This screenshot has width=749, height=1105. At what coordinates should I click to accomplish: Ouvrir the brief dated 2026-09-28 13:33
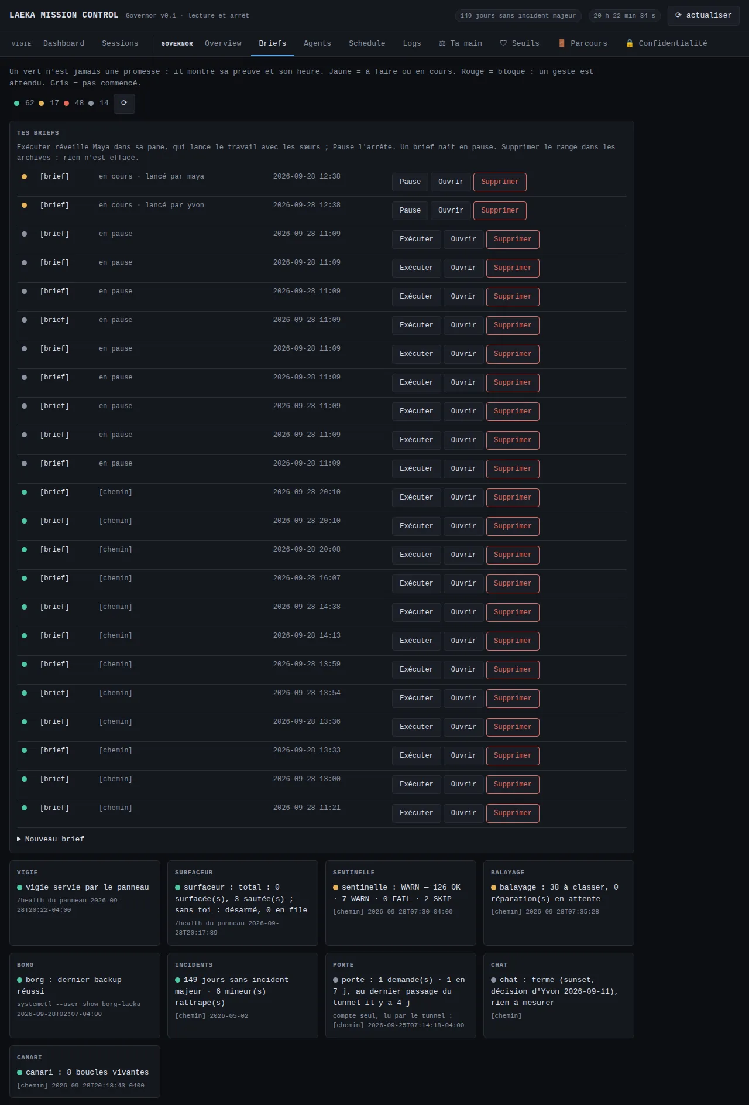coord(463,756)
